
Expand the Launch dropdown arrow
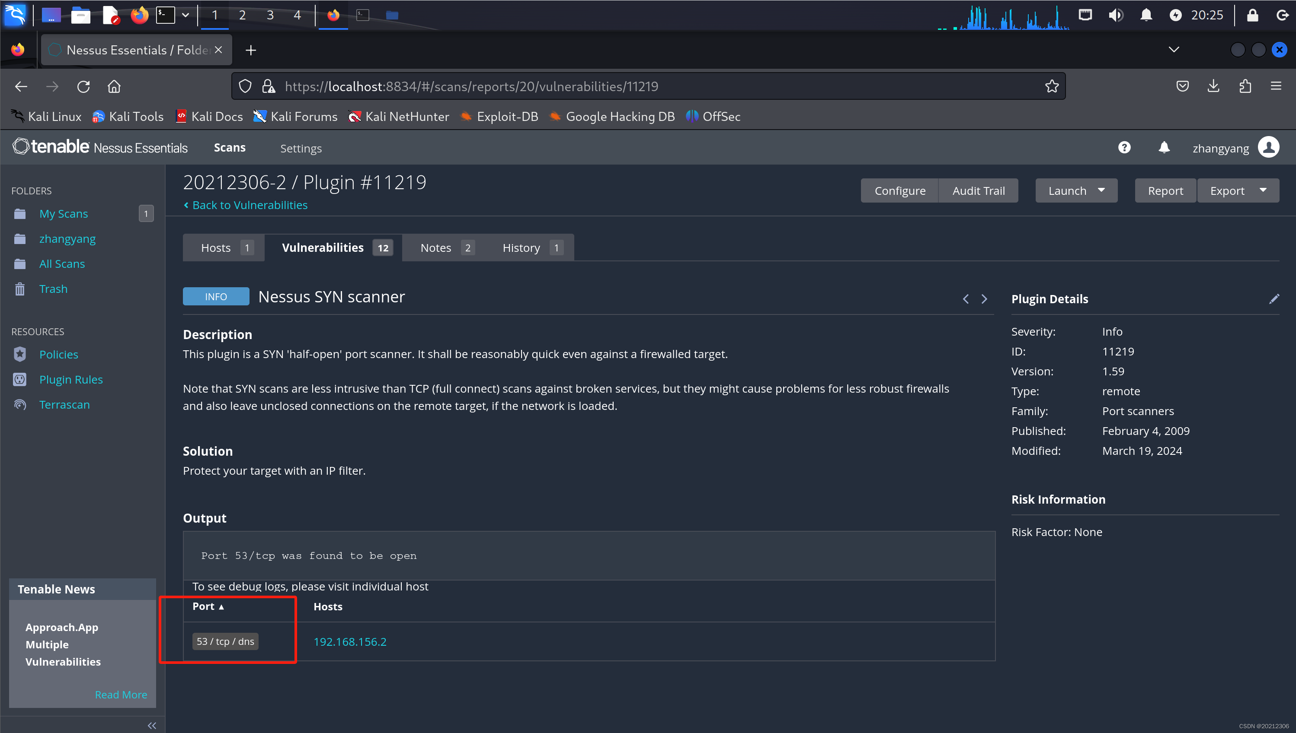tap(1101, 190)
